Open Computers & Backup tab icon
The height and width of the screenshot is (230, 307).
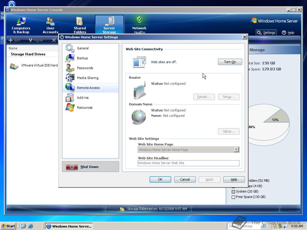click(21, 21)
